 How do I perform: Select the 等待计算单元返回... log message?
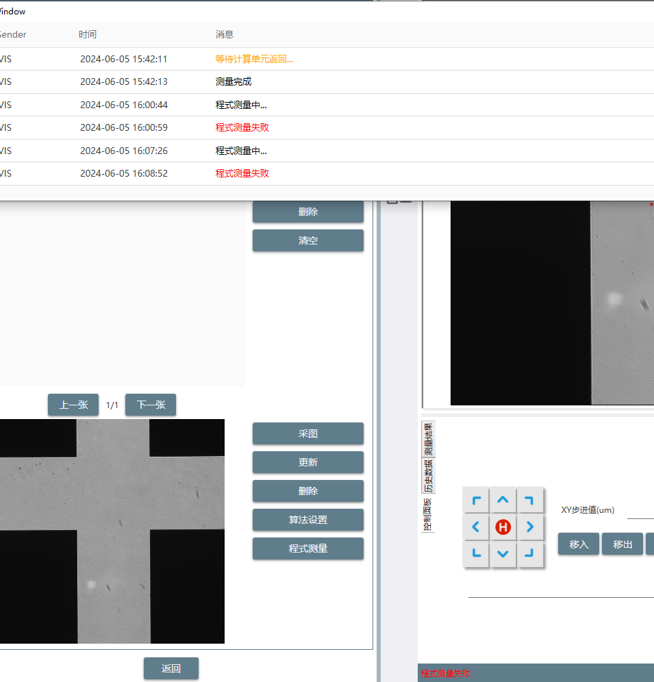pyautogui.click(x=254, y=59)
